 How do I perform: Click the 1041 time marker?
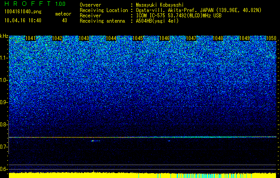click(x=31, y=38)
